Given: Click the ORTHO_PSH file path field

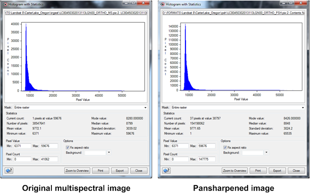Looking at the screenshot, I should tap(233, 13).
